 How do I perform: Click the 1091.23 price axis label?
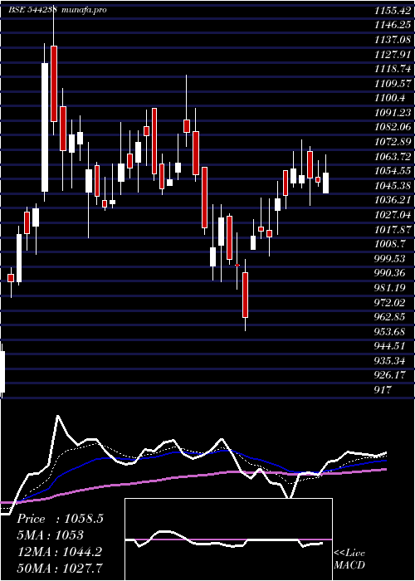[393, 113]
